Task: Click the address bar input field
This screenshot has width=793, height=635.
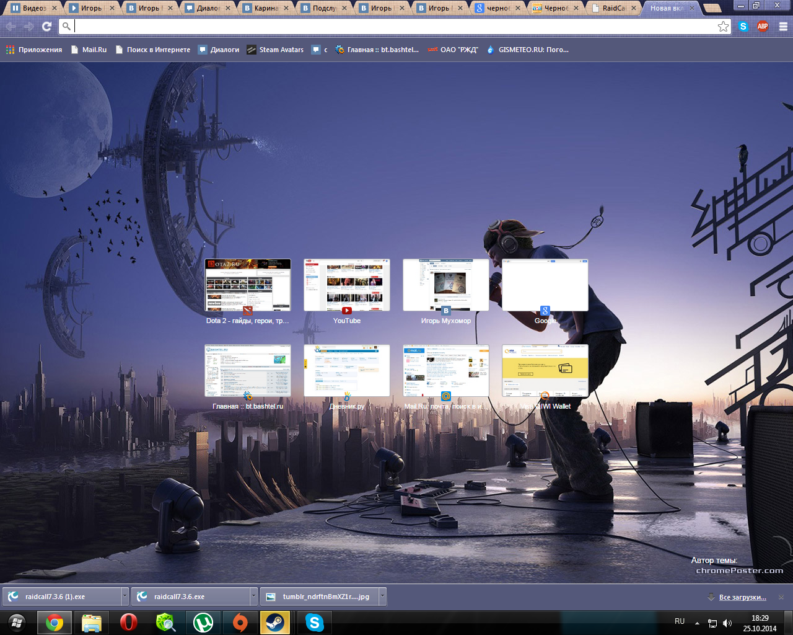Action: point(394,26)
